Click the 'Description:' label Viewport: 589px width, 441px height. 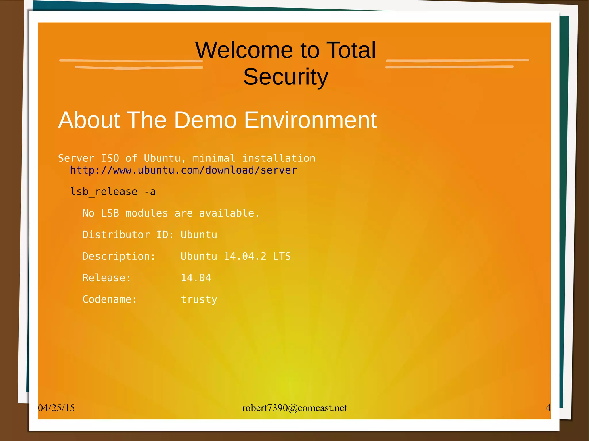click(119, 256)
